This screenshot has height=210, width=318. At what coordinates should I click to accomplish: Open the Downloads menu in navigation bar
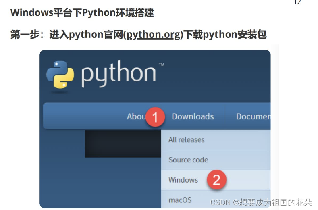[193, 116]
